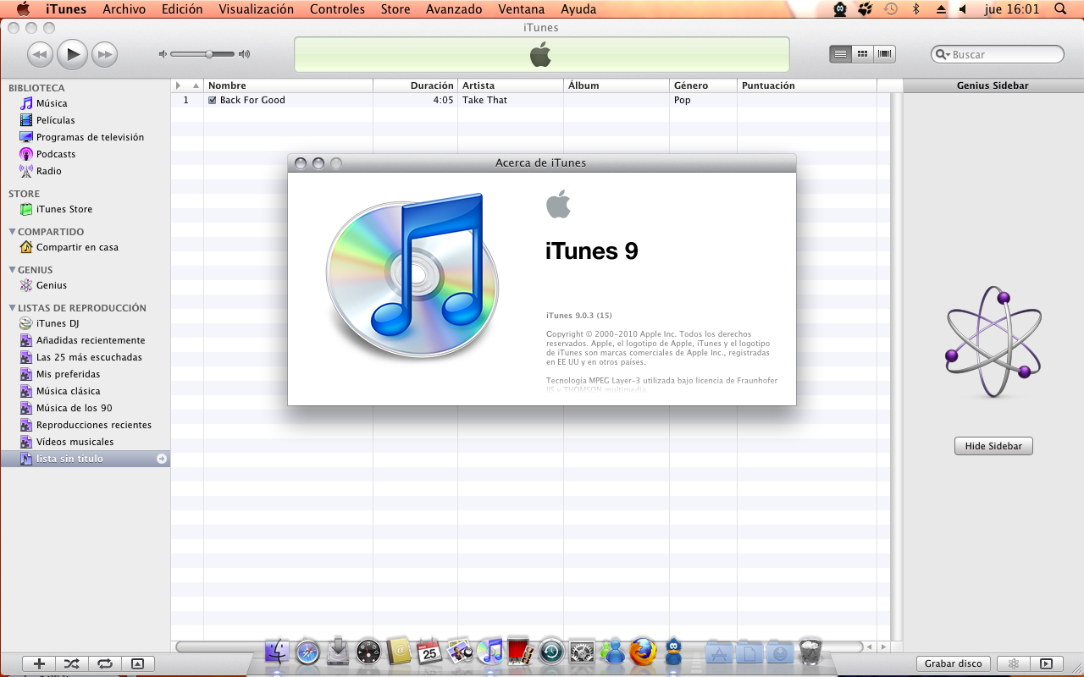The image size is (1084, 677).
Task: Switch to list view
Action: click(x=840, y=54)
